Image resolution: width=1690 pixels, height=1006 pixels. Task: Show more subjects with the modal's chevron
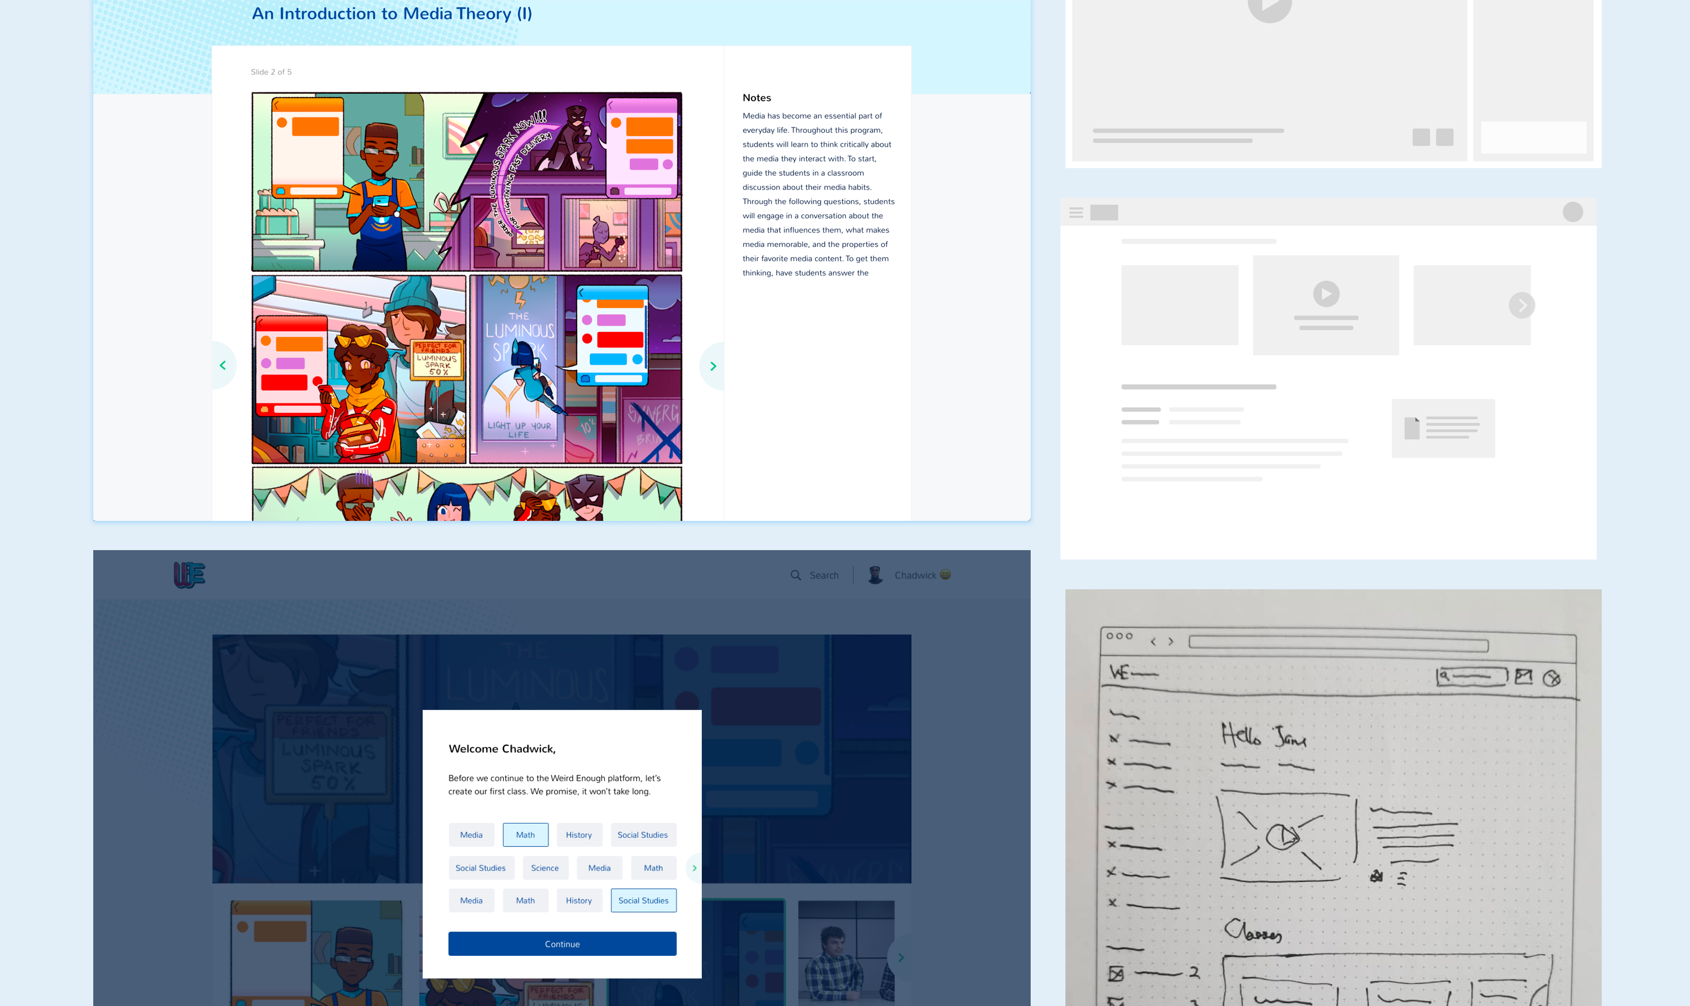coord(694,868)
